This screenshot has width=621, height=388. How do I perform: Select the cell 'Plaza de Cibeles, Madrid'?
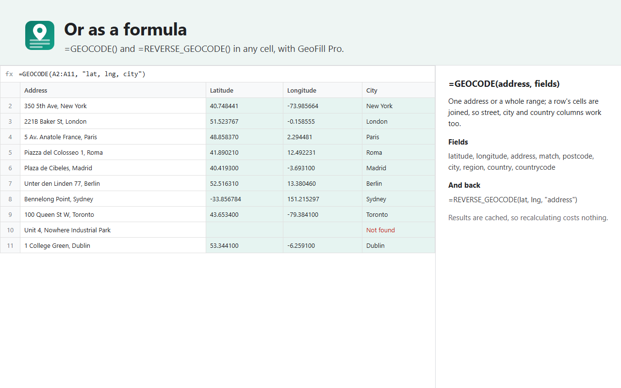tap(113, 168)
